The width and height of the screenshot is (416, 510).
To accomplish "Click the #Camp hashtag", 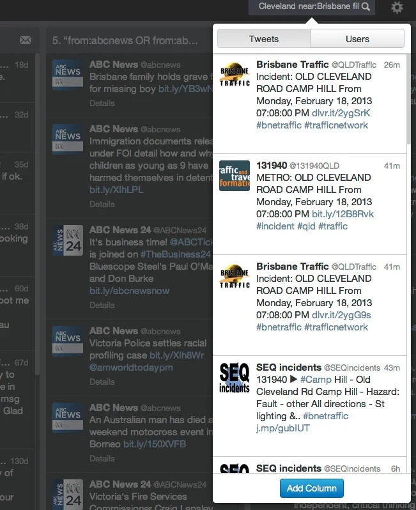I will [316, 380].
